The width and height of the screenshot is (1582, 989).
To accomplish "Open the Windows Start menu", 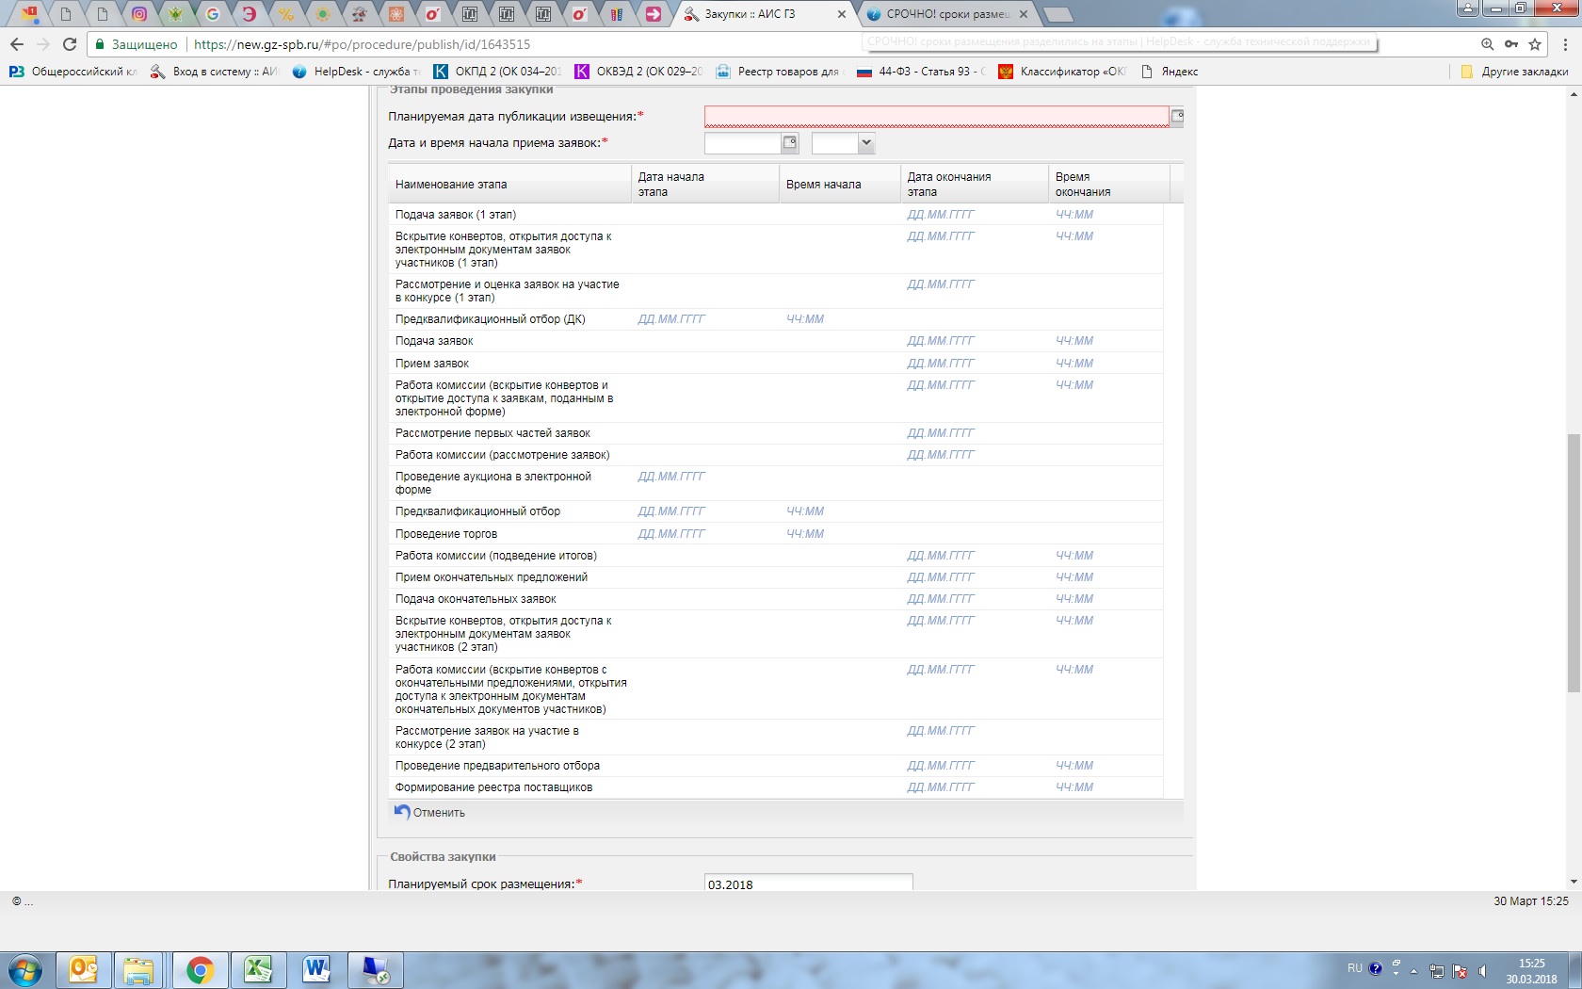I will (x=25, y=970).
